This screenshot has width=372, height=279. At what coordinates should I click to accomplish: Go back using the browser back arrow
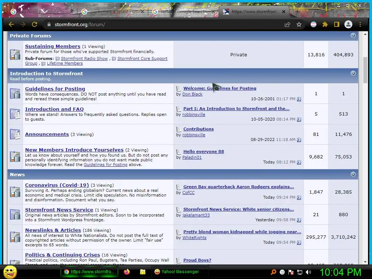(11, 24)
